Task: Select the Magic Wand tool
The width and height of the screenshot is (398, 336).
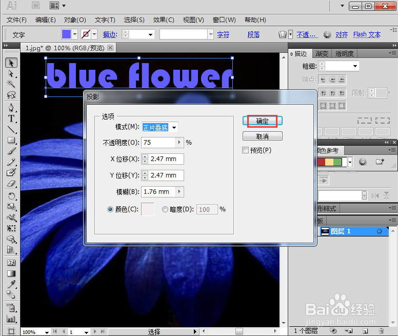Action: [x=11, y=84]
